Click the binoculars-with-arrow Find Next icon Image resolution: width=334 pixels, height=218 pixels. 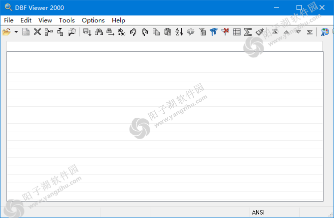coord(110,32)
